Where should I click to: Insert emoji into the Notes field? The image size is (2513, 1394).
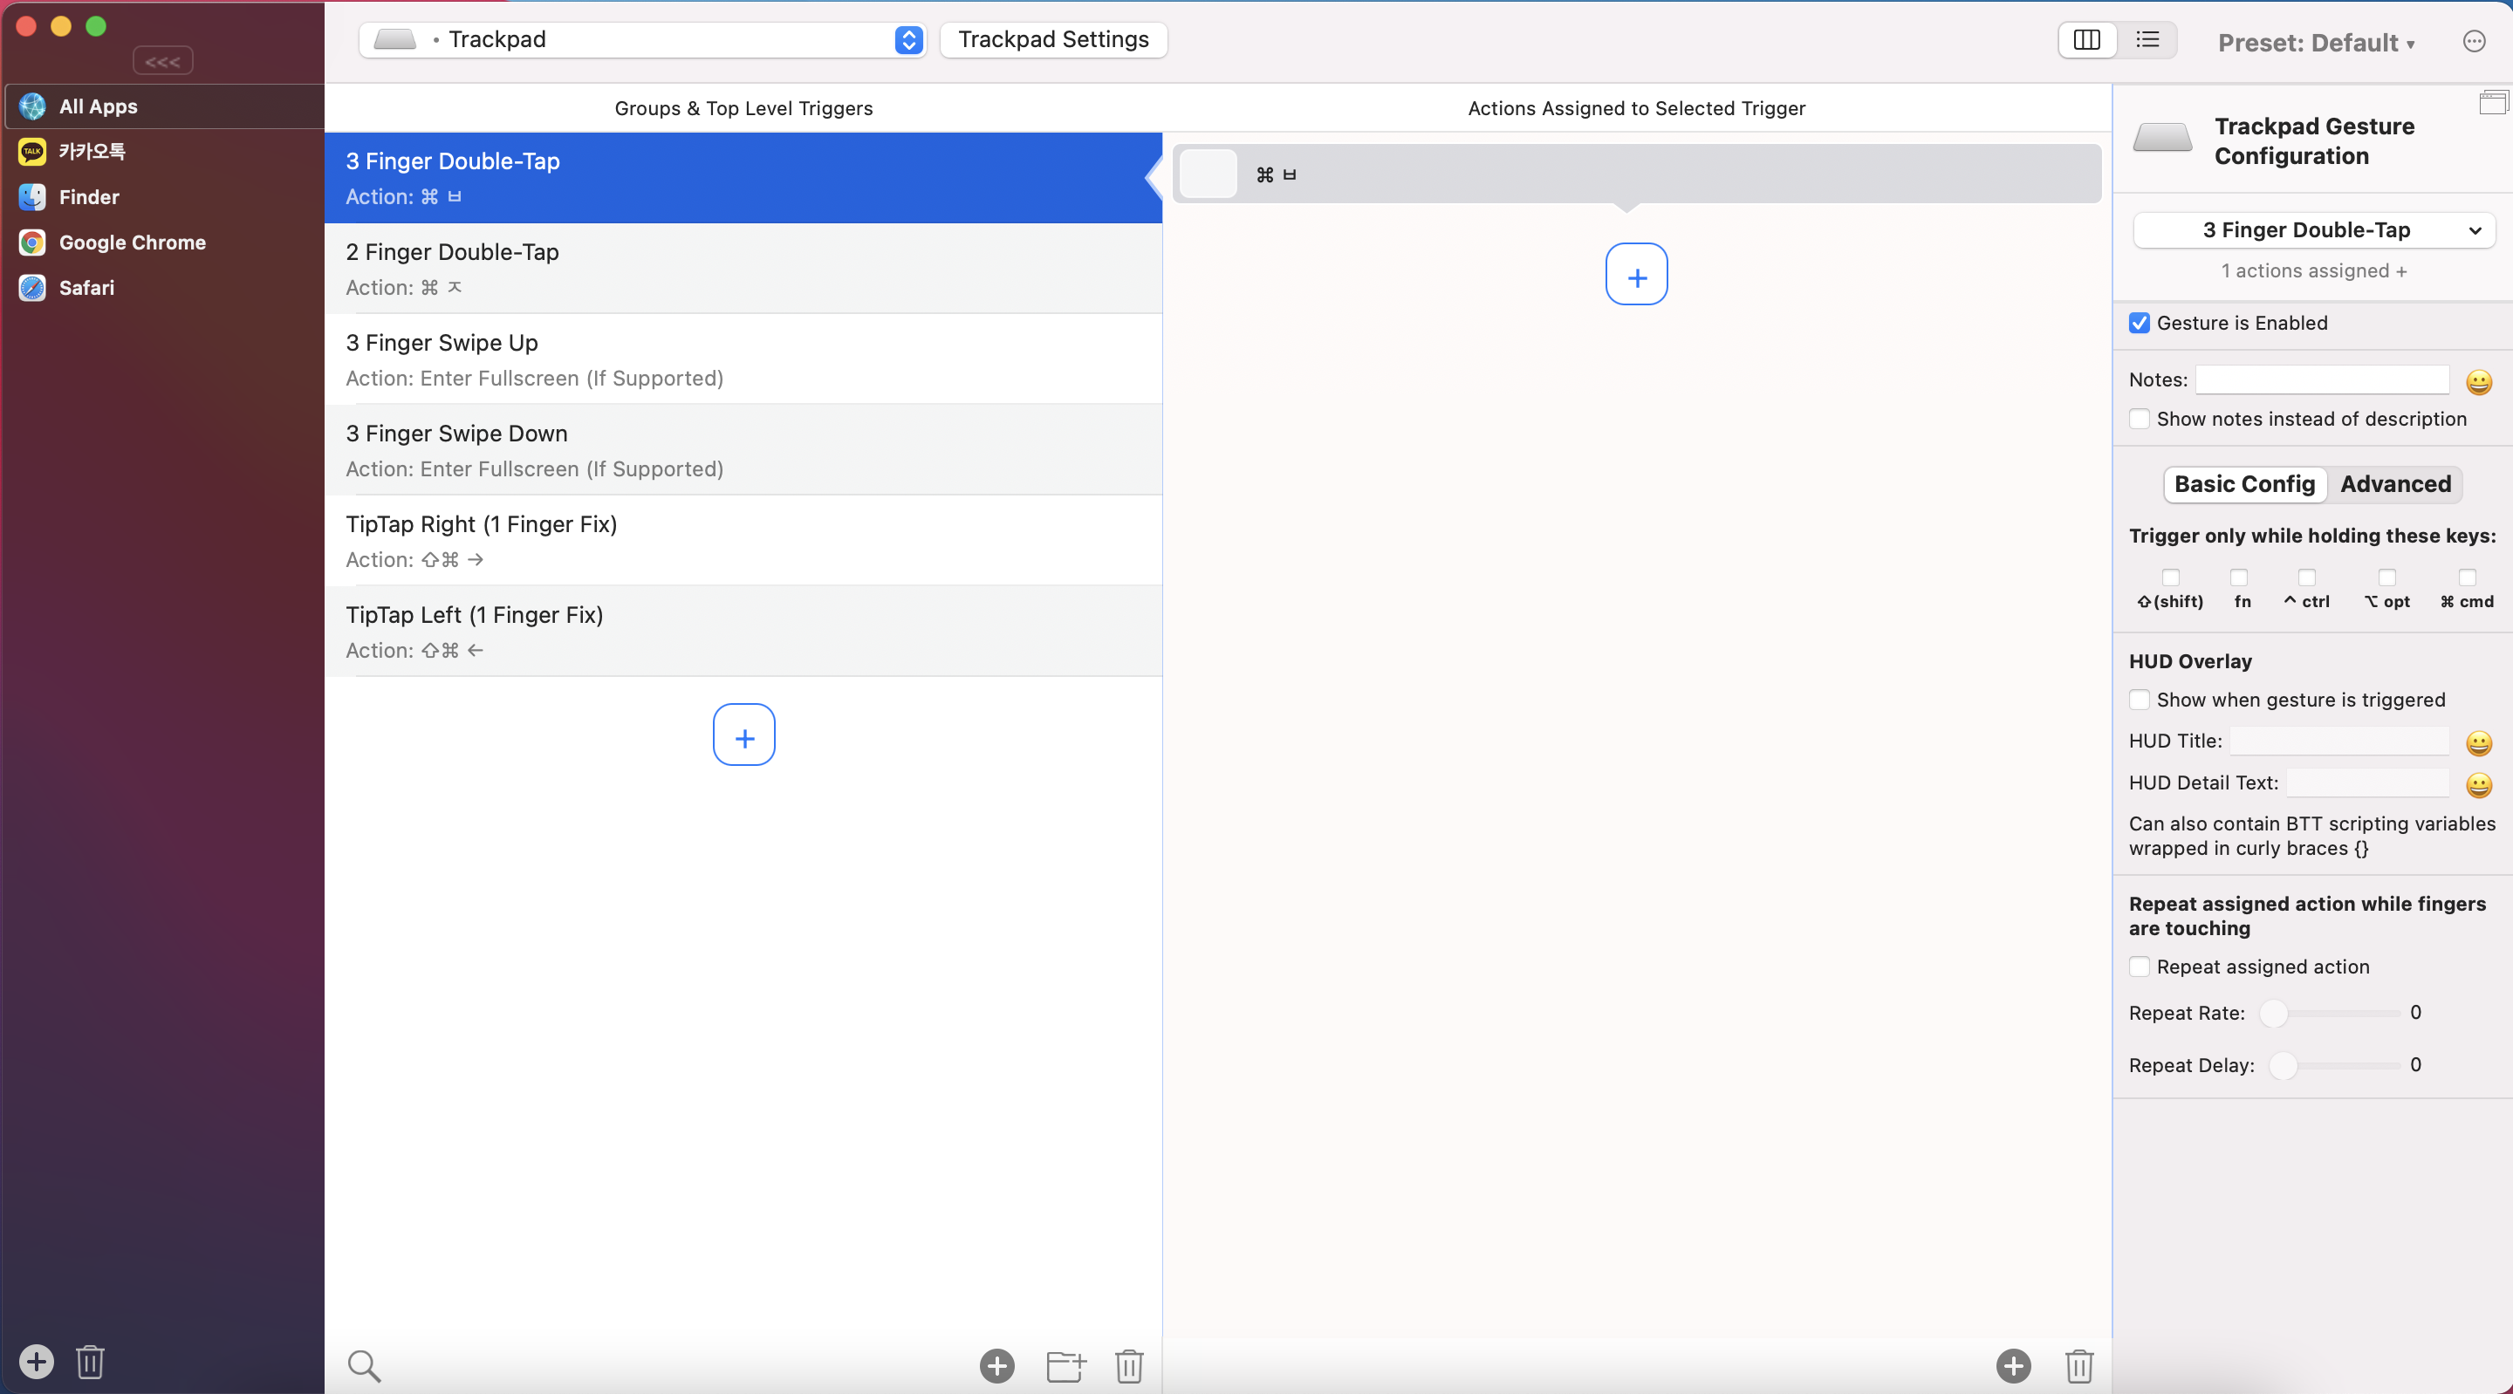tap(2479, 381)
